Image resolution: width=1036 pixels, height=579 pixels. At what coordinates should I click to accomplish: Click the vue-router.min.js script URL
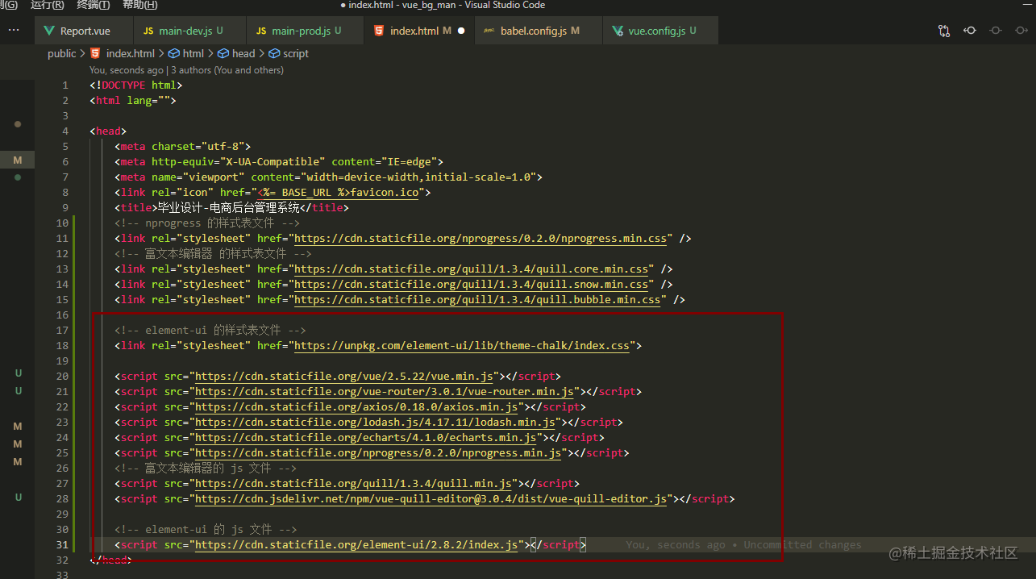[x=384, y=392]
